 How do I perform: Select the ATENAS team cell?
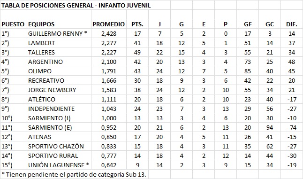pos(59,137)
